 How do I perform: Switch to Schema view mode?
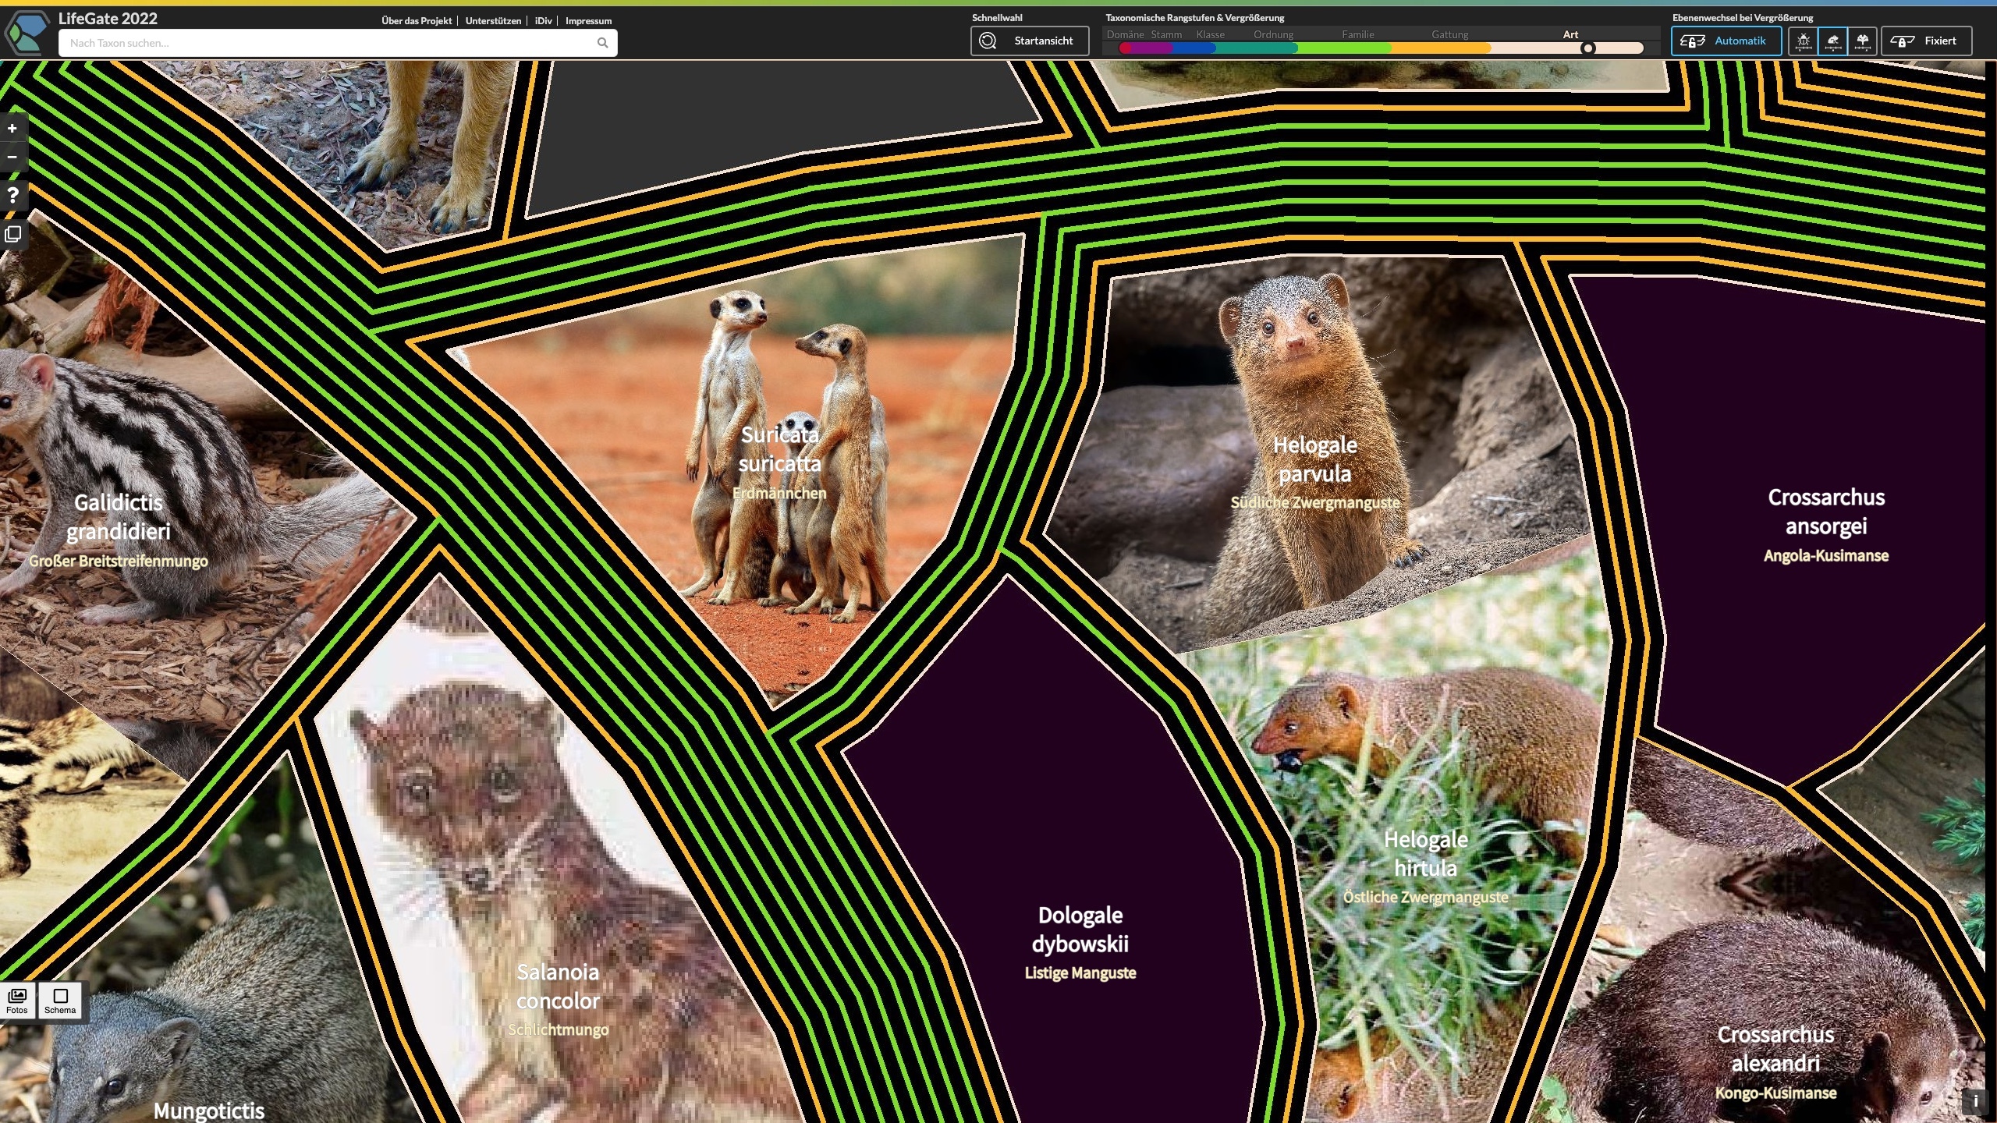pos(60,1000)
